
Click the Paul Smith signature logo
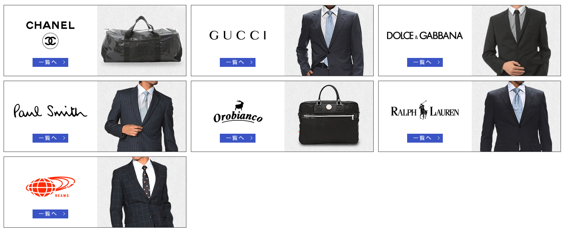click(50, 111)
